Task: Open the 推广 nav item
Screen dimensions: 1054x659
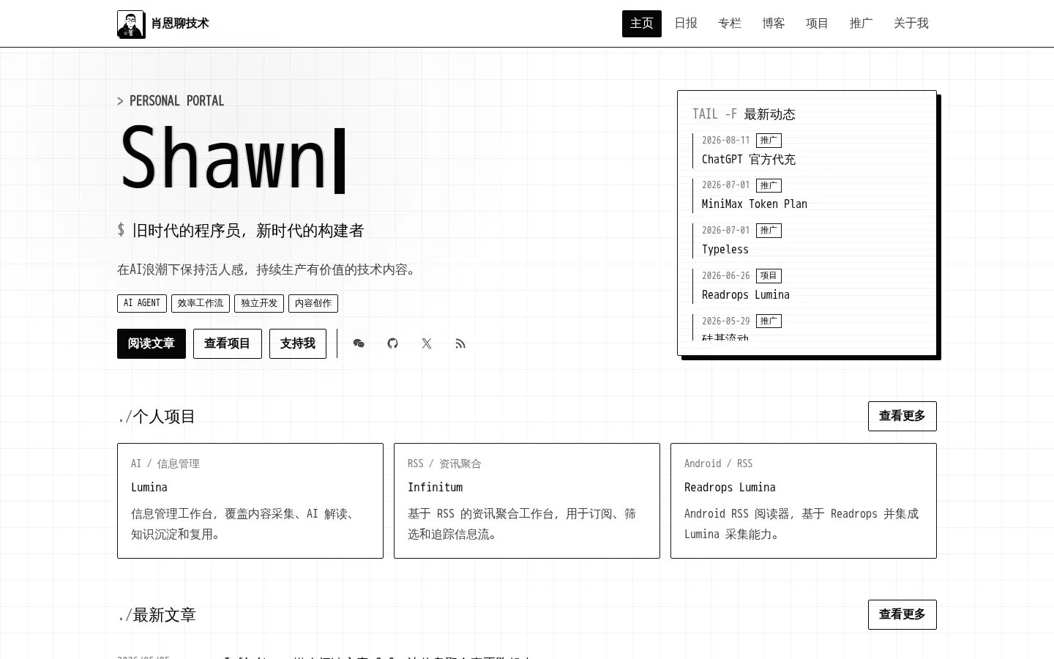Action: click(861, 23)
